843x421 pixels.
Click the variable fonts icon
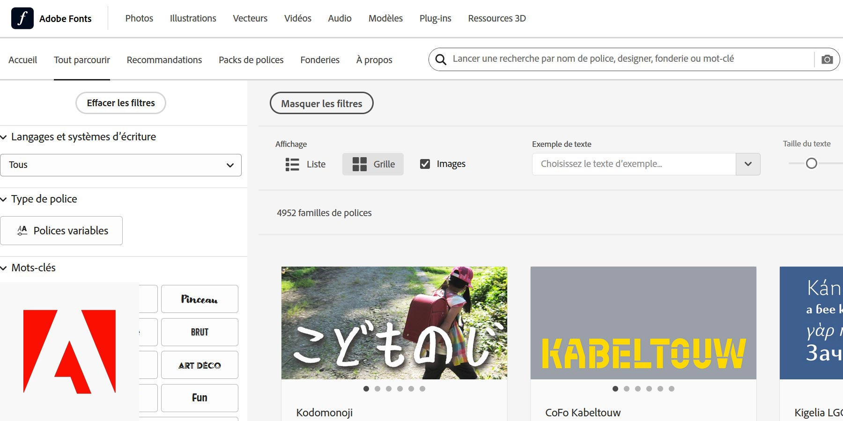(22, 230)
